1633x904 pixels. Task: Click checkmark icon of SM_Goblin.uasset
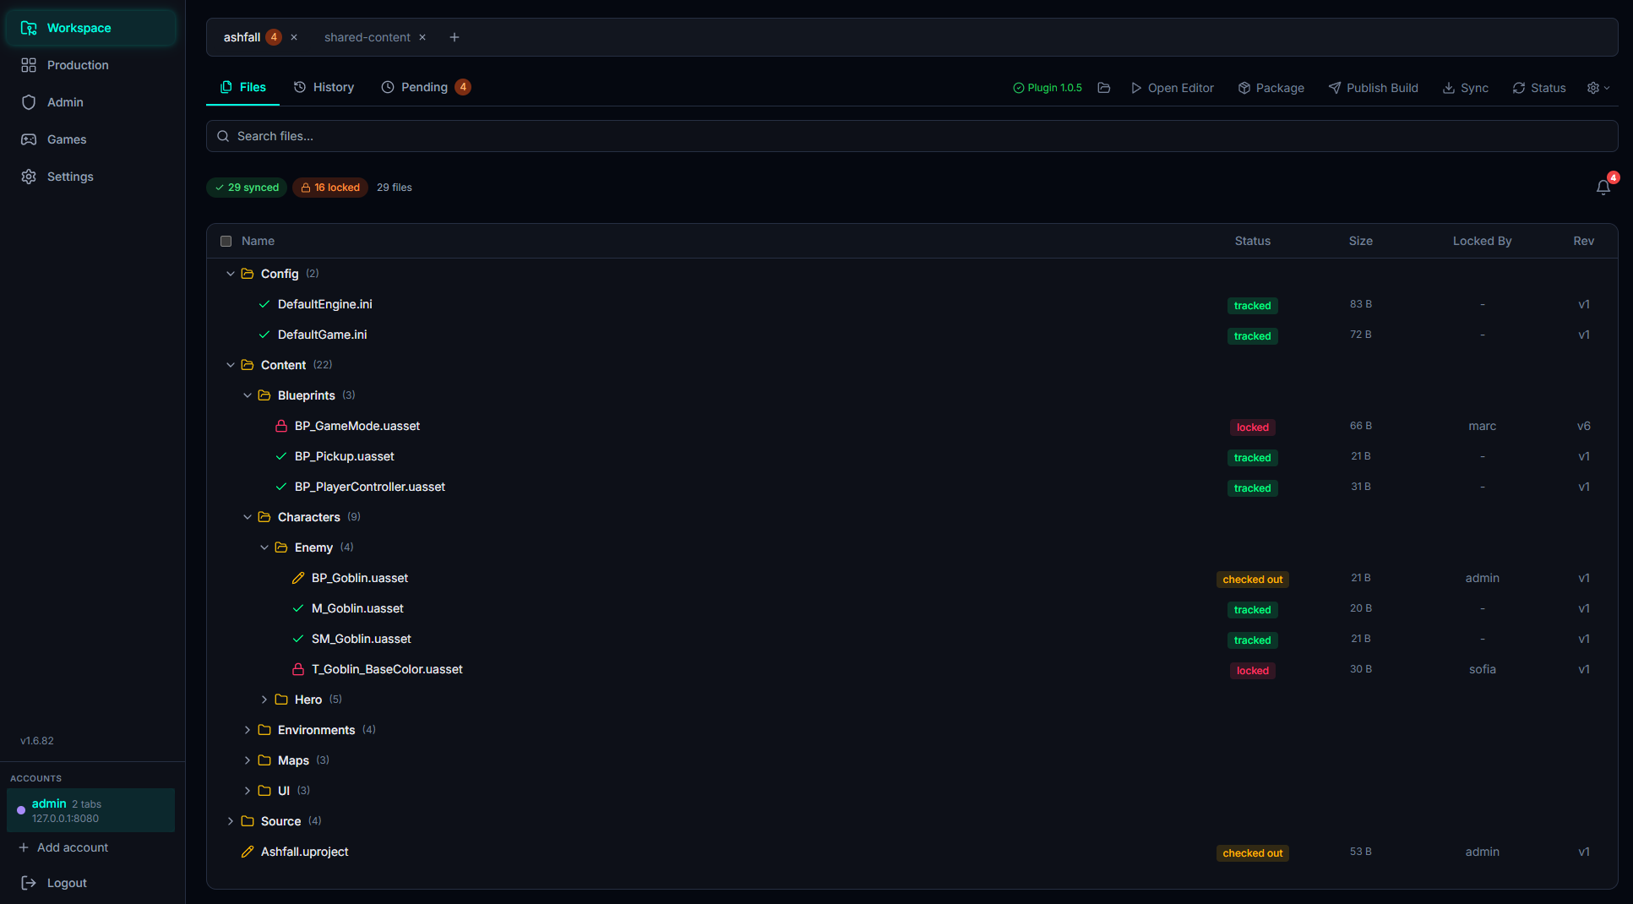pyautogui.click(x=298, y=639)
